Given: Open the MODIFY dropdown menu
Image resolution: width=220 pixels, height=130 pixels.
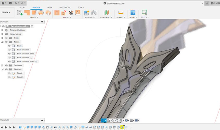Looking at the screenshot, I should pos(67,17).
